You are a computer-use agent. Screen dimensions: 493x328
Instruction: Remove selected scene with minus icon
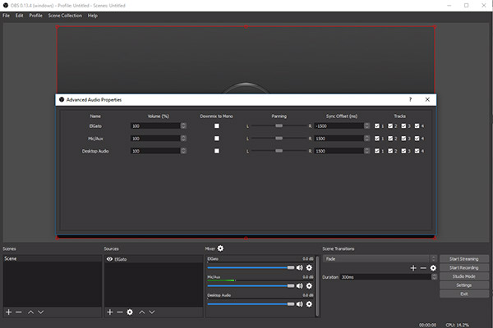coord(19,312)
